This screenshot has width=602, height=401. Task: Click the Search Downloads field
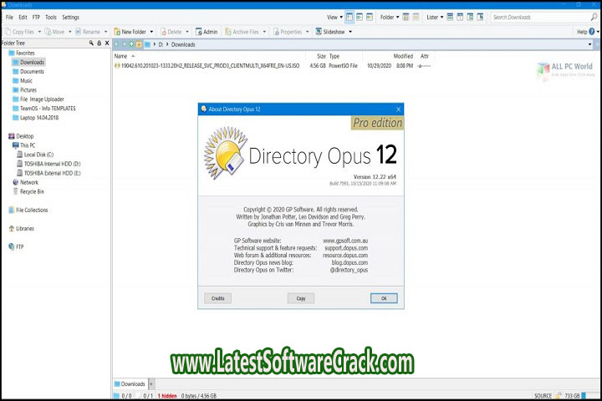[539, 17]
